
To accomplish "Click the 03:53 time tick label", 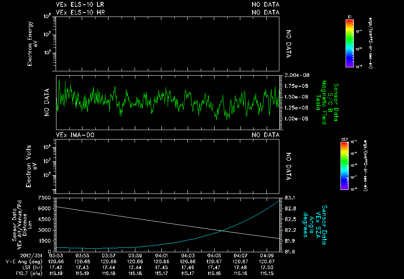I will tap(56, 256).
